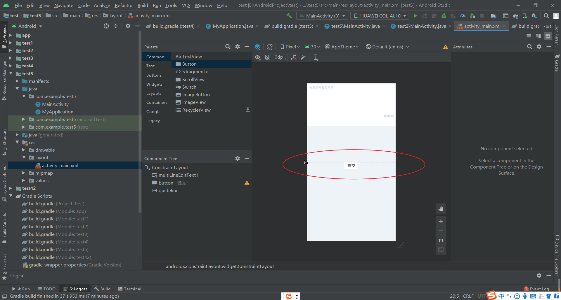Screen dimensions: 561x300
Task: Click the orientation rotate icon for preview
Action: [x=270, y=47]
